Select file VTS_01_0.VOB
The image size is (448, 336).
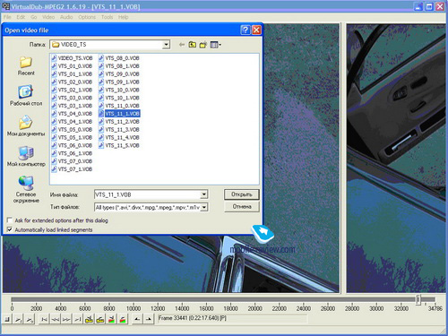pos(72,66)
